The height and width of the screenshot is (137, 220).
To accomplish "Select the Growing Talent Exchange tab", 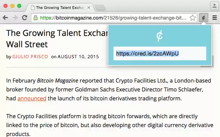I will coord(59,7).
